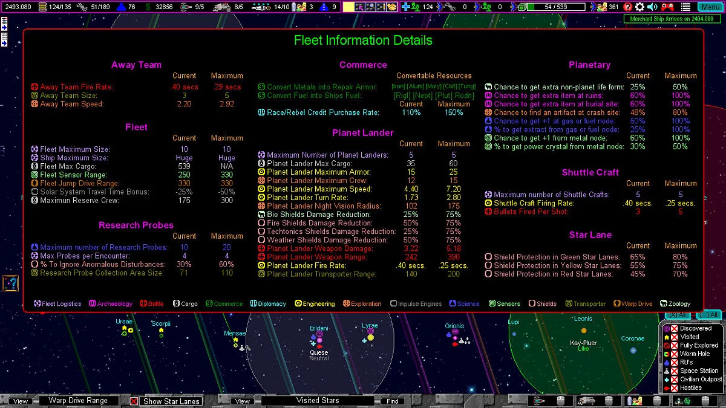Click the Impulse Engines legend entry
This screenshot has width=726, height=408.
tap(416, 304)
